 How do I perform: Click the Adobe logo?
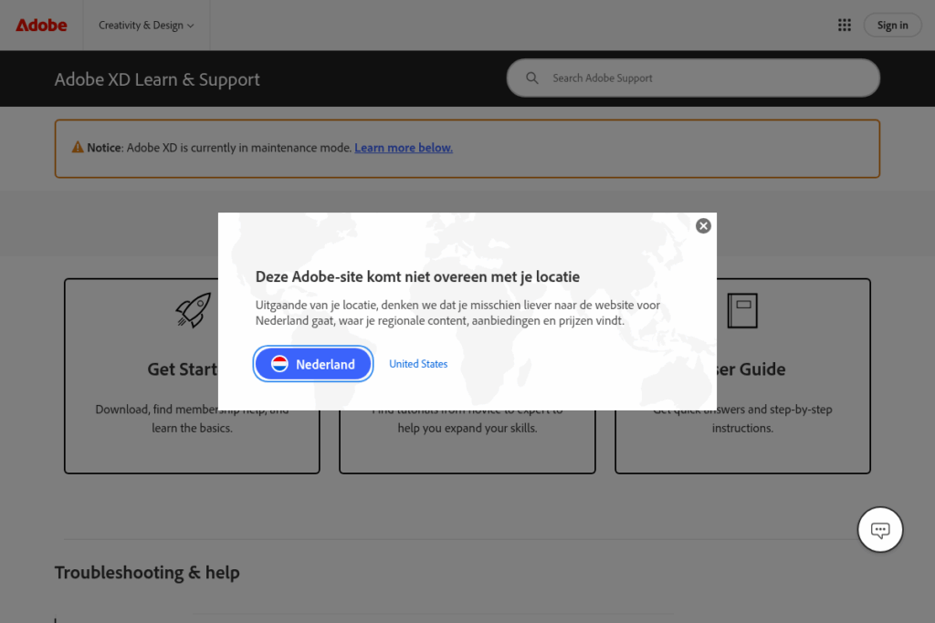[x=41, y=25]
